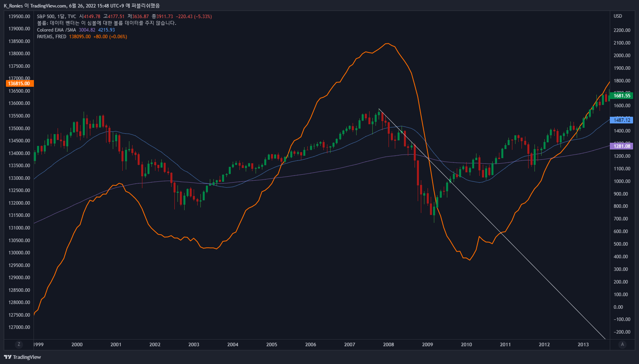Select the S&P 500 symbol legend
The image size is (639, 364).
tap(56, 17)
